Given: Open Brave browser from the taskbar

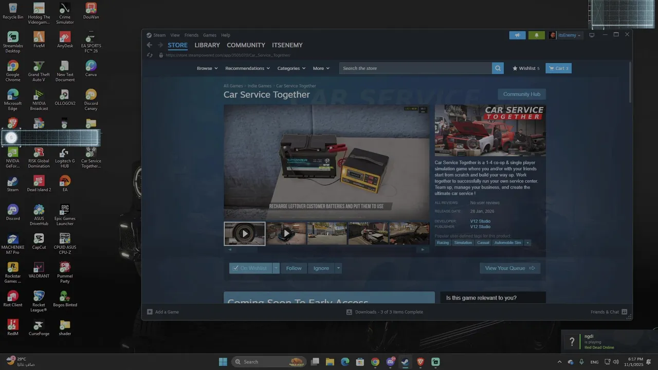Looking at the screenshot, I should click(x=421, y=362).
